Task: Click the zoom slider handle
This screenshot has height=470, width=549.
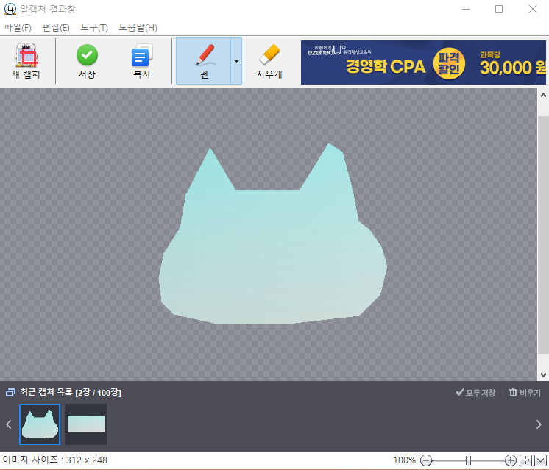Action: 468,460
